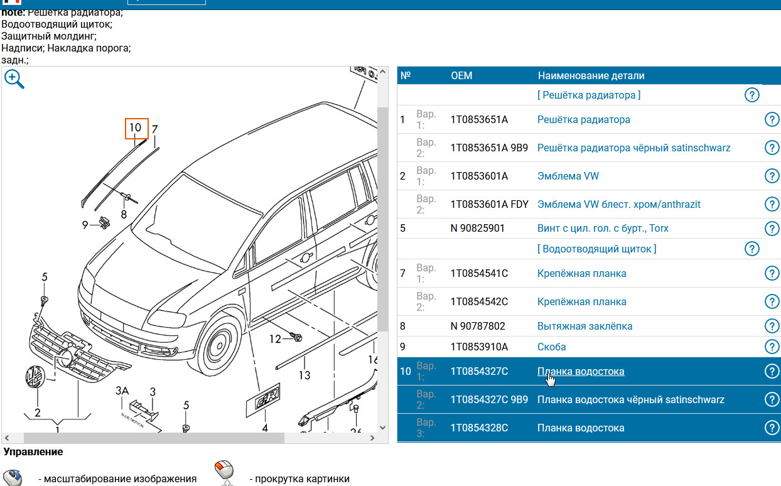Select OEM number 1T0853601A FDY
Screen dimensions: 781x486
pyautogui.click(x=490, y=204)
